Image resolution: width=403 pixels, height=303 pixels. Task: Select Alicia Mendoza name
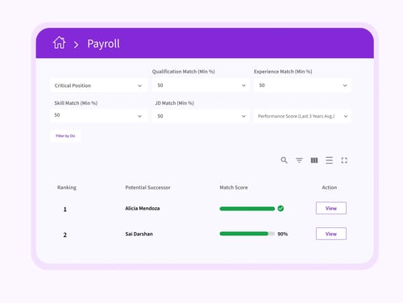pyautogui.click(x=143, y=209)
